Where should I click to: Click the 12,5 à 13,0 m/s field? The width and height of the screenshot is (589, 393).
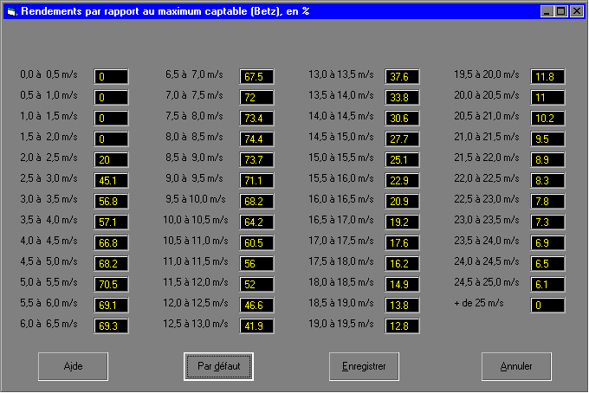pyautogui.click(x=257, y=326)
